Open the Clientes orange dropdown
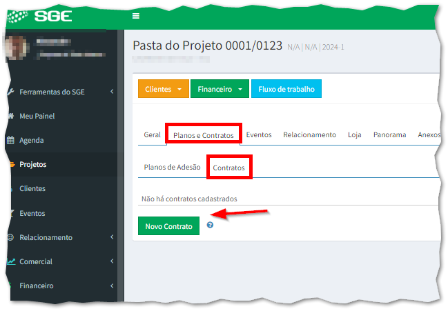The image size is (448, 311). [x=164, y=89]
